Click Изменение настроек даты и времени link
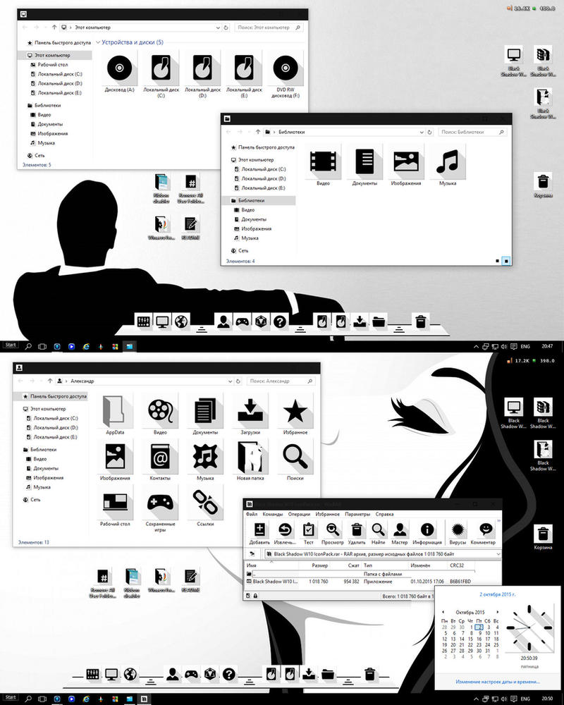This screenshot has width=564, height=705. (497, 682)
